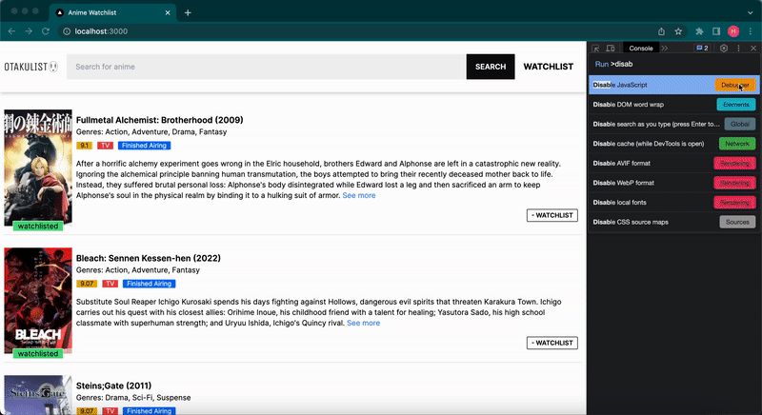The height and width of the screenshot is (415, 762).
Task: Run Disable local fonts command
Action: click(x=673, y=203)
